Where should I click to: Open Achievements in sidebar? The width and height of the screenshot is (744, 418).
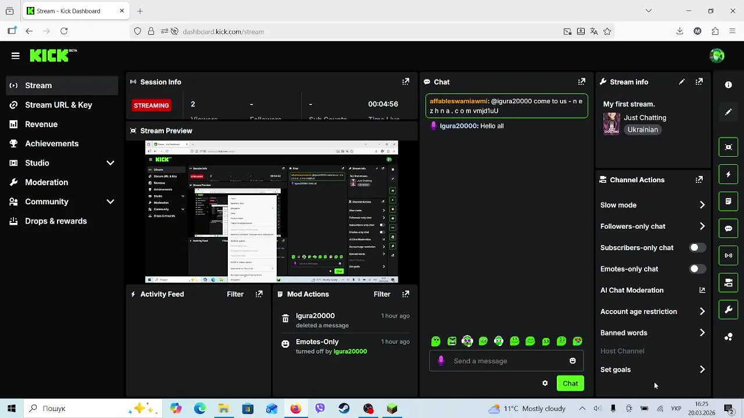click(62, 143)
